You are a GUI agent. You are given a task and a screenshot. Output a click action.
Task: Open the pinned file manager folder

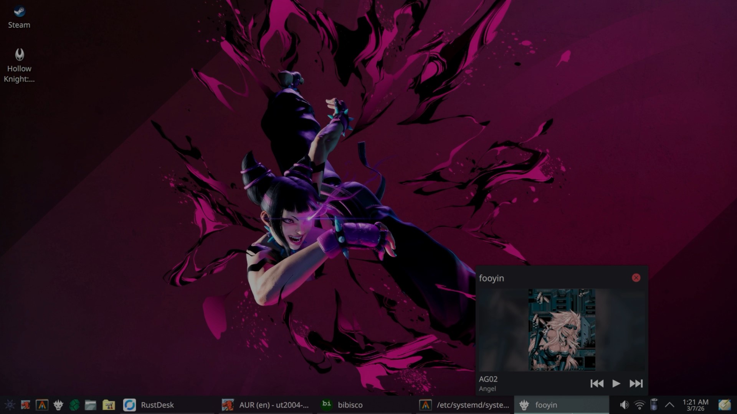pos(91,405)
